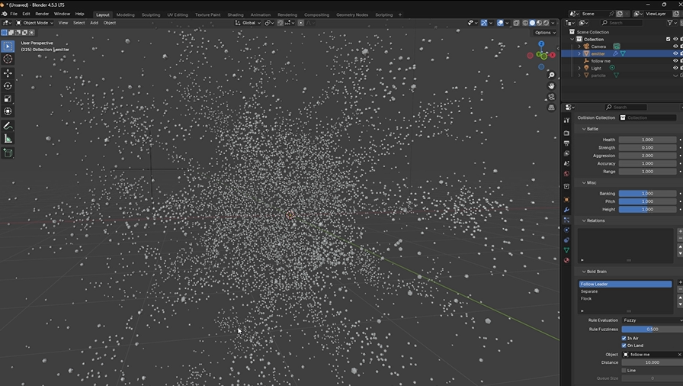This screenshot has width=683, height=386.
Task: Enable the Line checkbox
Action: tap(624, 370)
